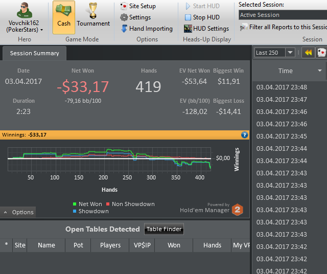Open the Settings gear option
The height and width of the screenshot is (274, 327).
point(135,17)
